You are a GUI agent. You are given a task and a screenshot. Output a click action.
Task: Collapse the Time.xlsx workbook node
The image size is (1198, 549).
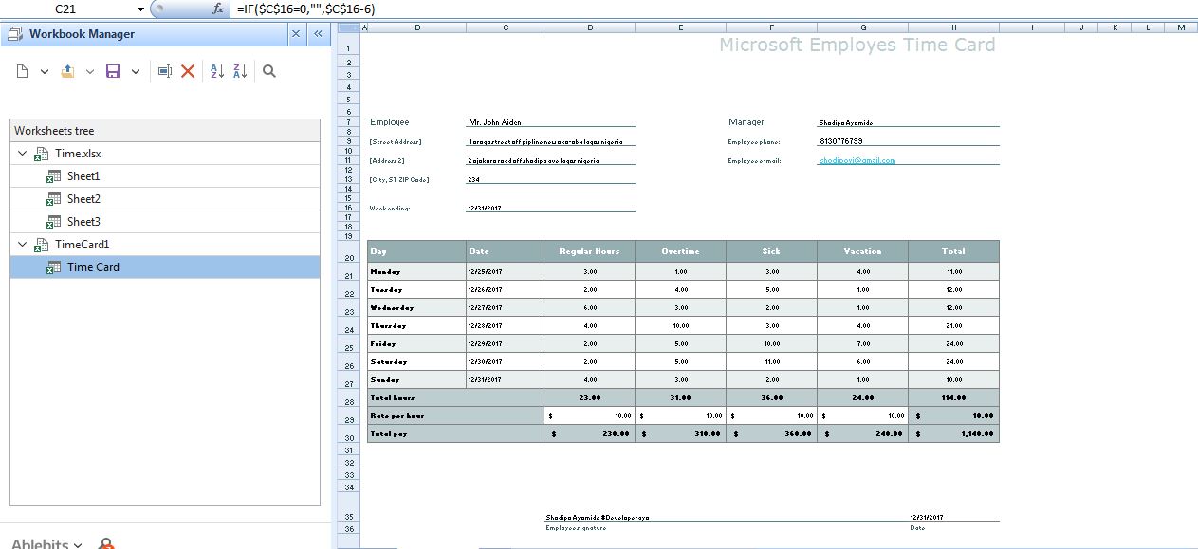(22, 154)
